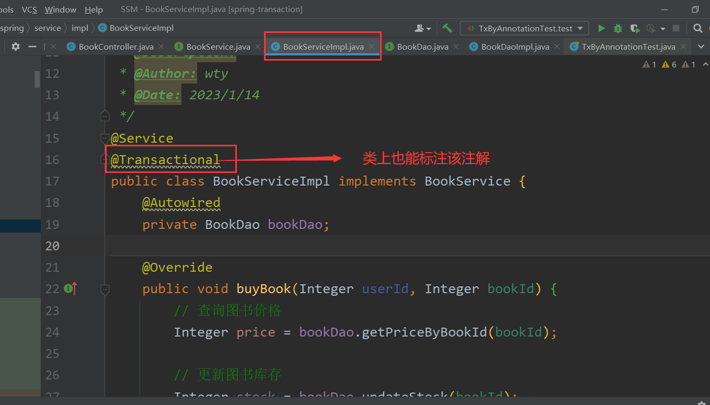Click the @Author: tag in doc comment

click(165, 74)
